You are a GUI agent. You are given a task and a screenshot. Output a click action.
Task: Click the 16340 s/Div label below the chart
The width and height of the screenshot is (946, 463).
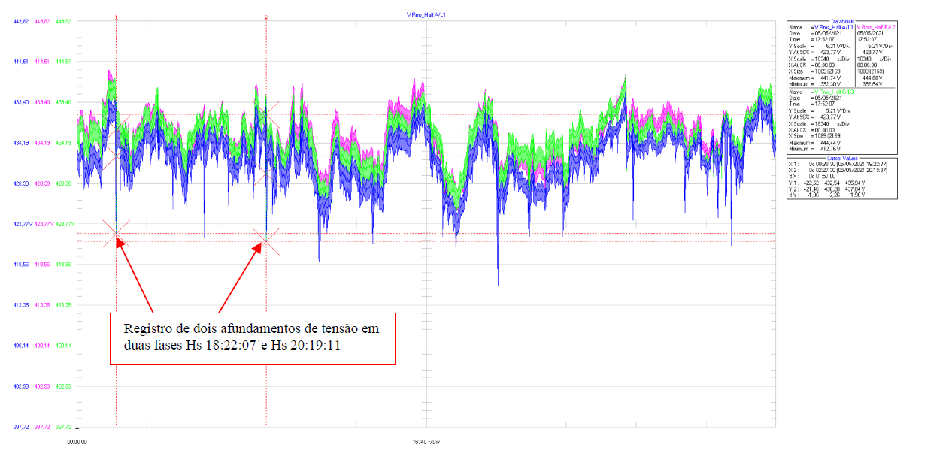pos(426,443)
